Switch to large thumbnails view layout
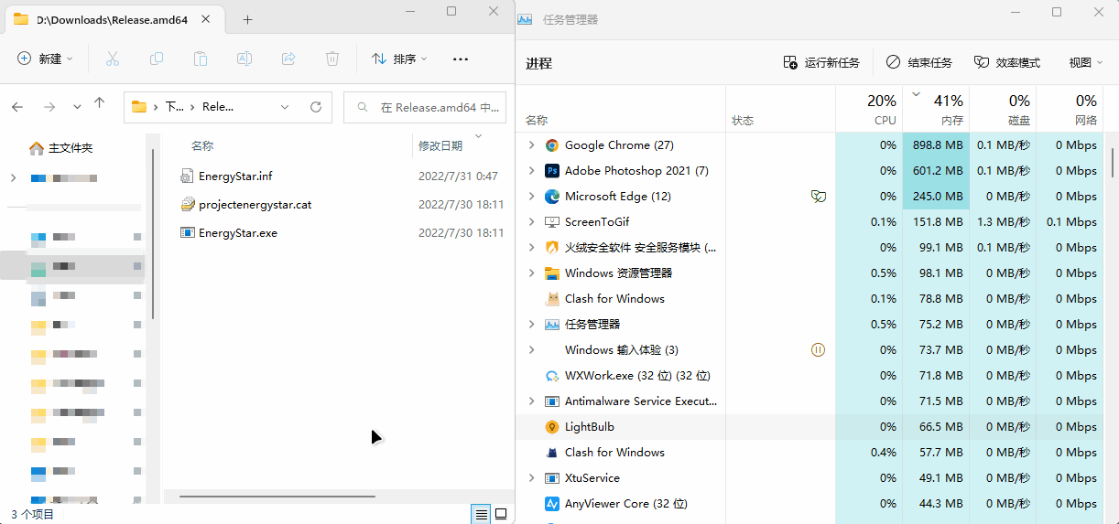The image size is (1119, 524). (x=501, y=514)
